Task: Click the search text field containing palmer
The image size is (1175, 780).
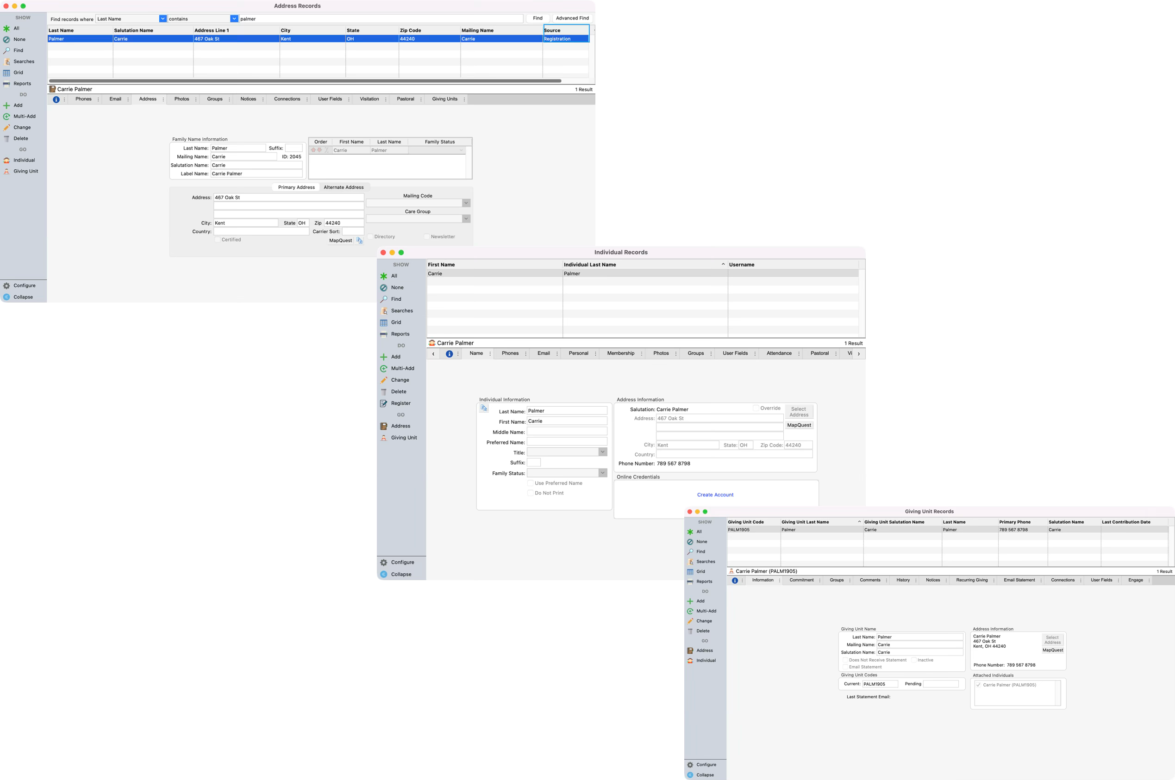Action: 381,19
